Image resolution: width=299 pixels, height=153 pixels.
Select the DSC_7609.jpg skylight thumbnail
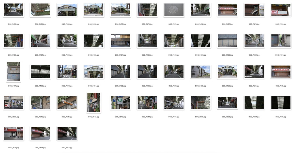(254, 103)
